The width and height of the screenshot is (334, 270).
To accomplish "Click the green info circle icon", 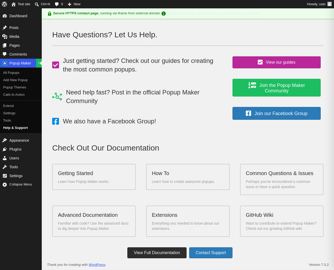I will tap(164, 14).
